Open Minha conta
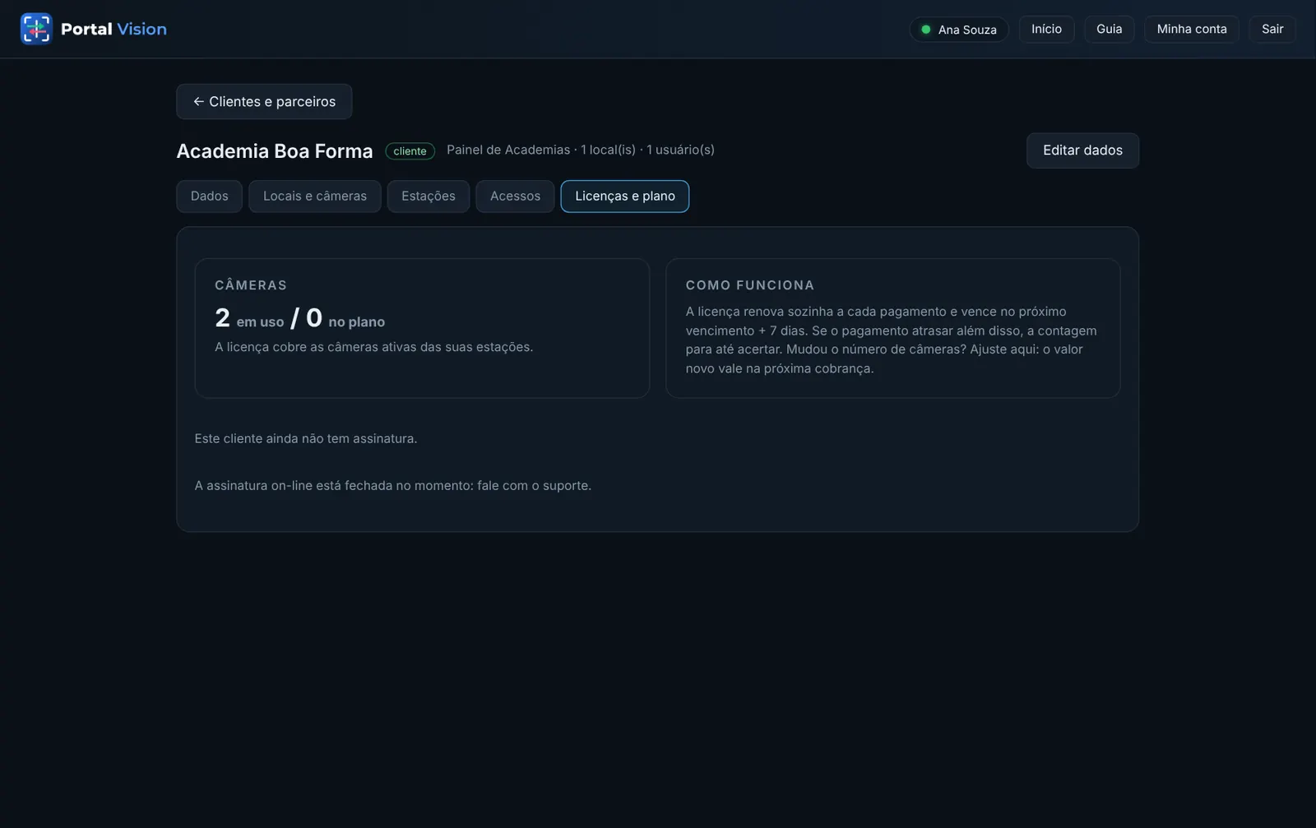This screenshot has width=1316, height=828. [1191, 29]
